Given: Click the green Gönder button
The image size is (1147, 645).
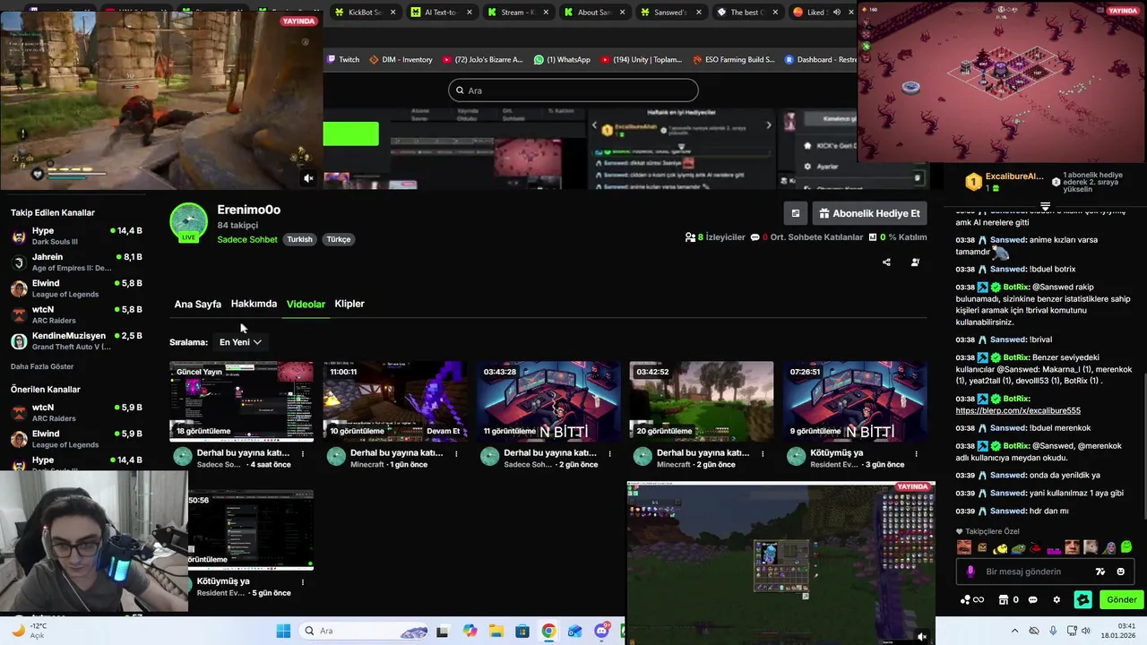Looking at the screenshot, I should (x=1121, y=599).
